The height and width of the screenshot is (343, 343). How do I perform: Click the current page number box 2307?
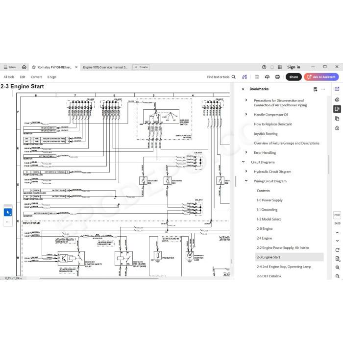click(337, 215)
